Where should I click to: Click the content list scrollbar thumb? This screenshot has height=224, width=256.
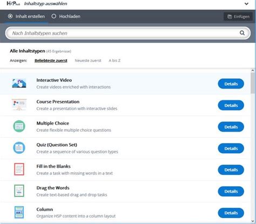pos(253,83)
